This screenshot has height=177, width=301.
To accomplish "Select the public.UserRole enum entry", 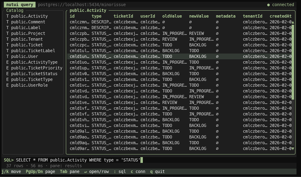I will pos(27,85).
